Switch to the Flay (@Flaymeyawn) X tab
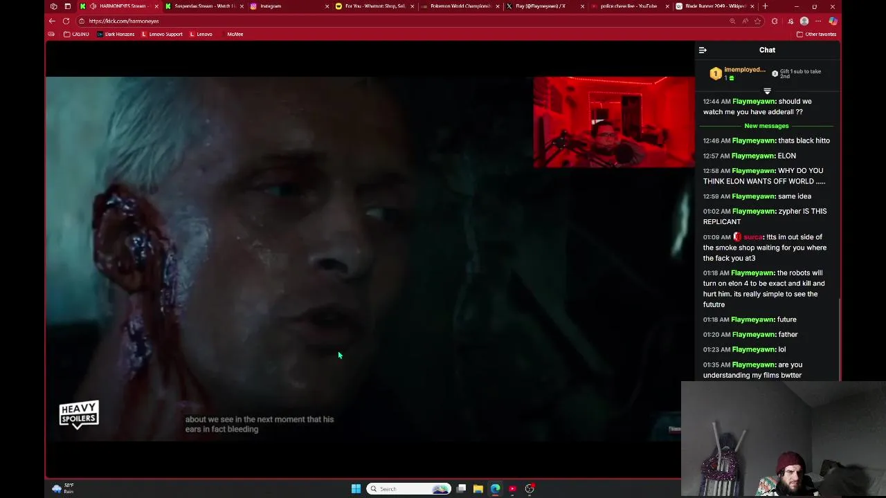 544,6
